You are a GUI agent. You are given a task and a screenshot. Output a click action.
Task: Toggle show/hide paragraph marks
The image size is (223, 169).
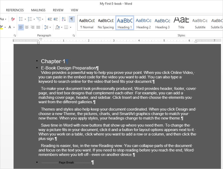click(72, 19)
